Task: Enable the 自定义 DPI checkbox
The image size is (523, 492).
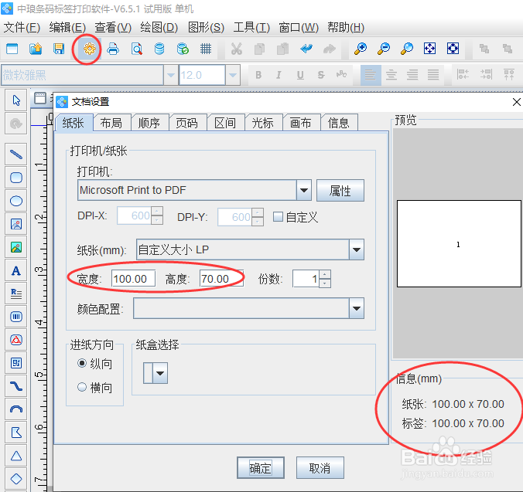Action: coord(278,217)
